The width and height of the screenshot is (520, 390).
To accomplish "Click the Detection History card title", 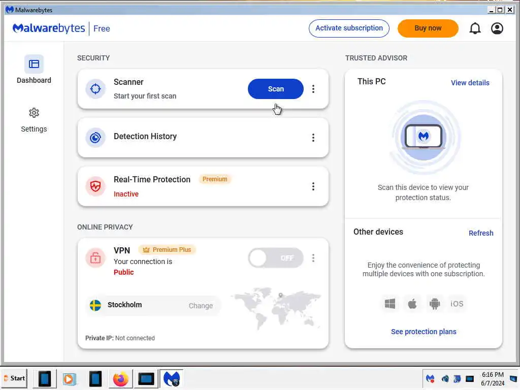I will click(145, 136).
